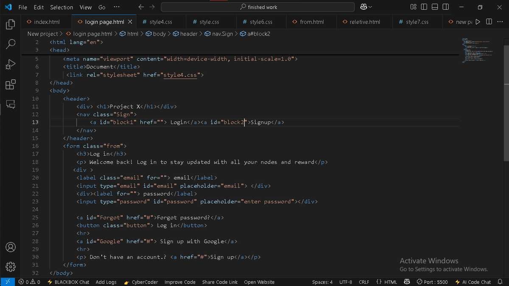
Task: Switch to the index.html tab
Action: (x=47, y=22)
